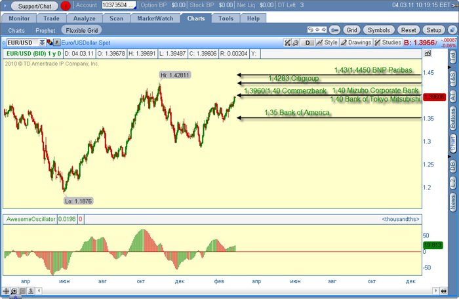The width and height of the screenshot is (459, 299).
Task: Open the Support/Chat button
Action: coord(35,6)
